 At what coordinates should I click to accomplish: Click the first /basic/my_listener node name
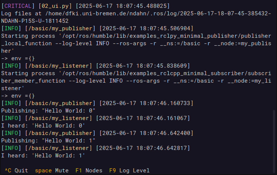coord(59,66)
